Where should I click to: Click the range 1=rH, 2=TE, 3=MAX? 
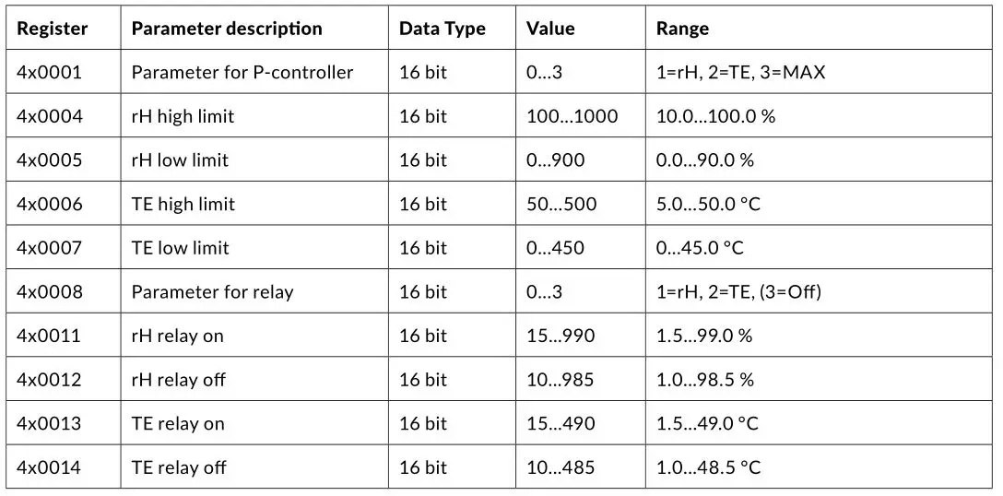click(x=741, y=72)
